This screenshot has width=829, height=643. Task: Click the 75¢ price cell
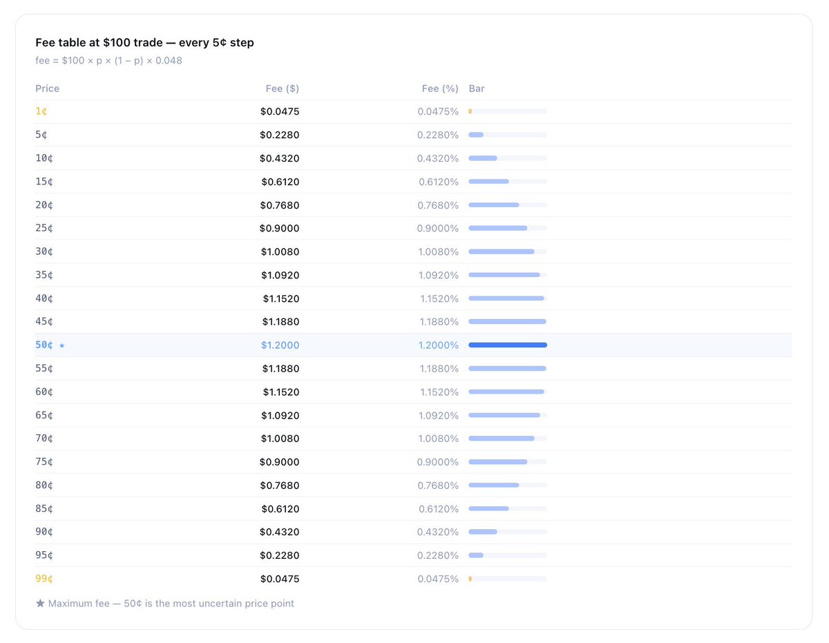[x=44, y=462]
